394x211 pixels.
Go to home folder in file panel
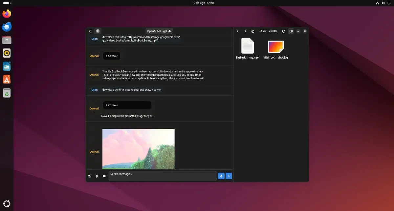(252, 31)
